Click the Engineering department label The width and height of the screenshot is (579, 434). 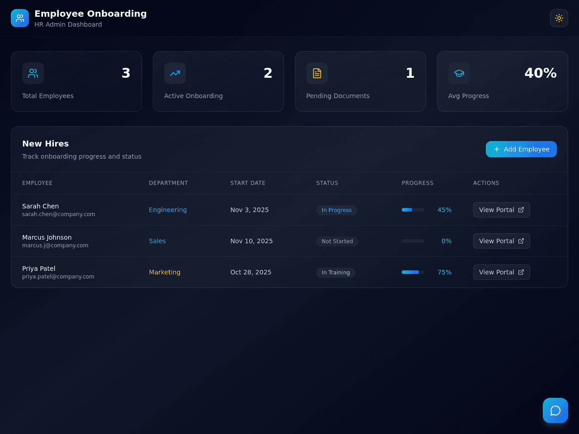(168, 210)
